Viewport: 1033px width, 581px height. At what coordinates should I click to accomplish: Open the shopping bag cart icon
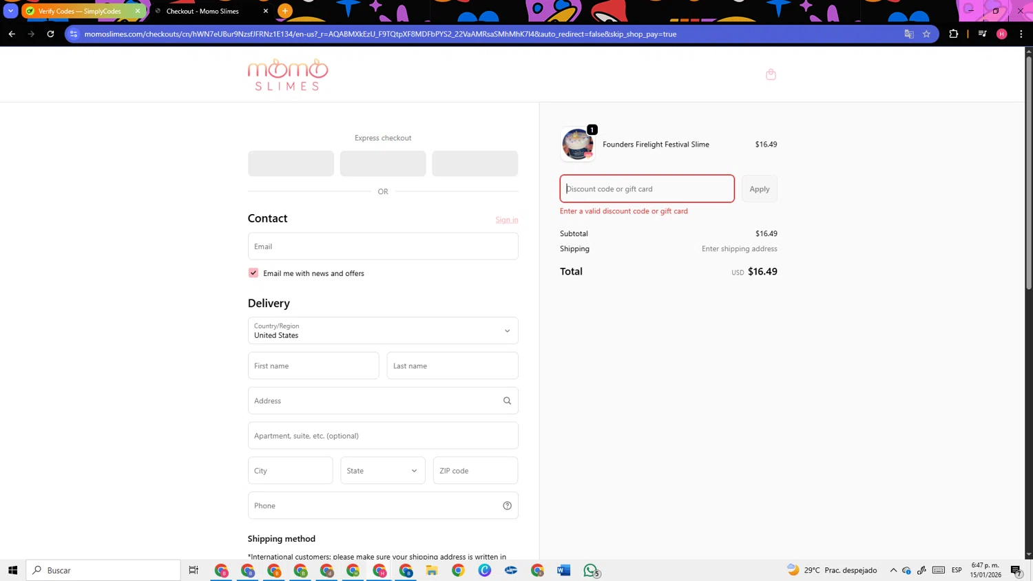click(x=771, y=74)
